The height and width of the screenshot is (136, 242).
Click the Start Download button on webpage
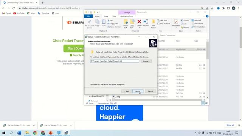(x=74, y=48)
